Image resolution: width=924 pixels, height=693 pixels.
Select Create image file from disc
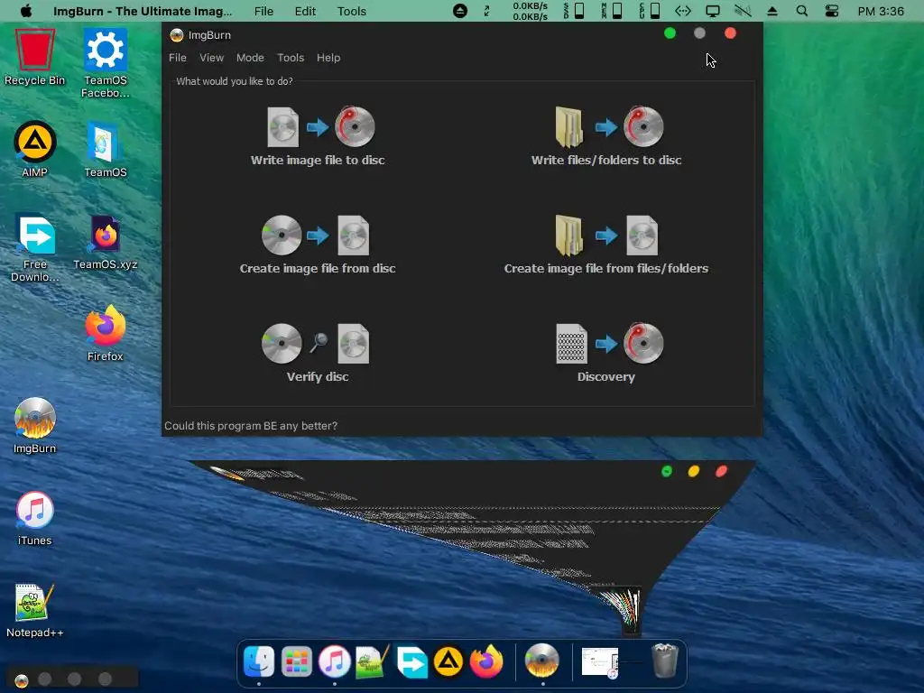318,245
